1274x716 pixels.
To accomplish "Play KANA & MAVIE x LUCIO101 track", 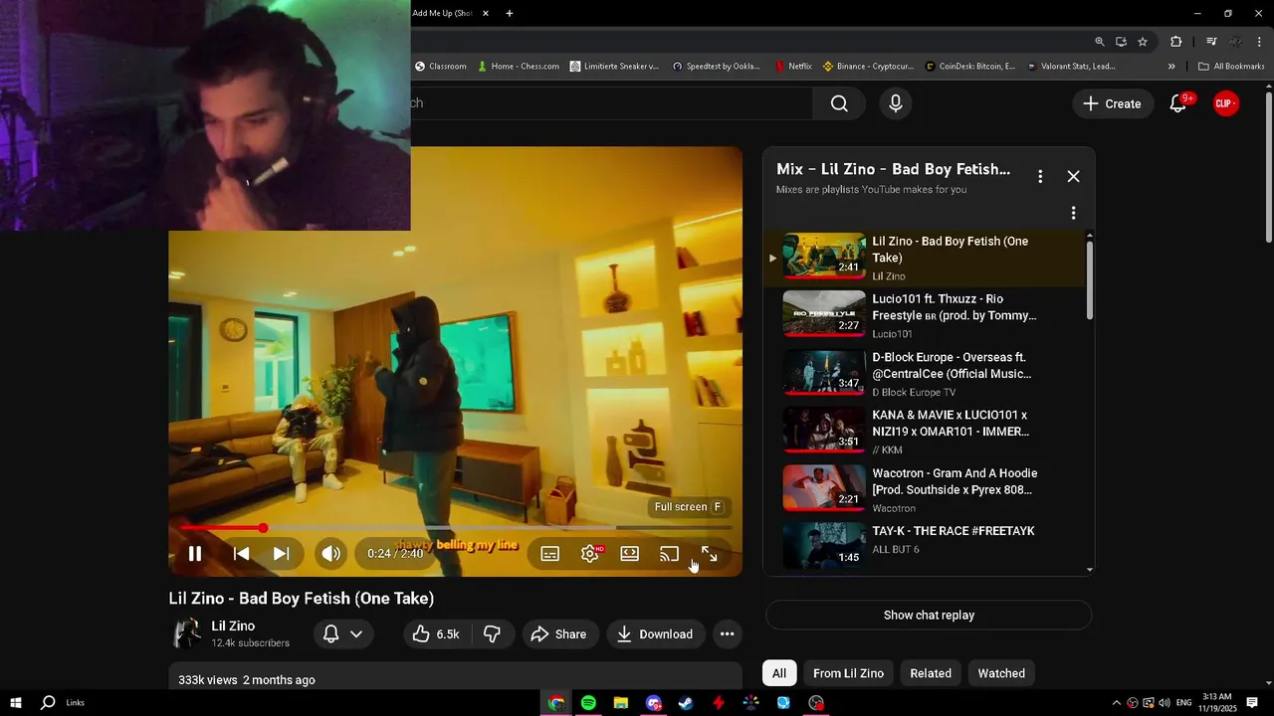I will [924, 432].
